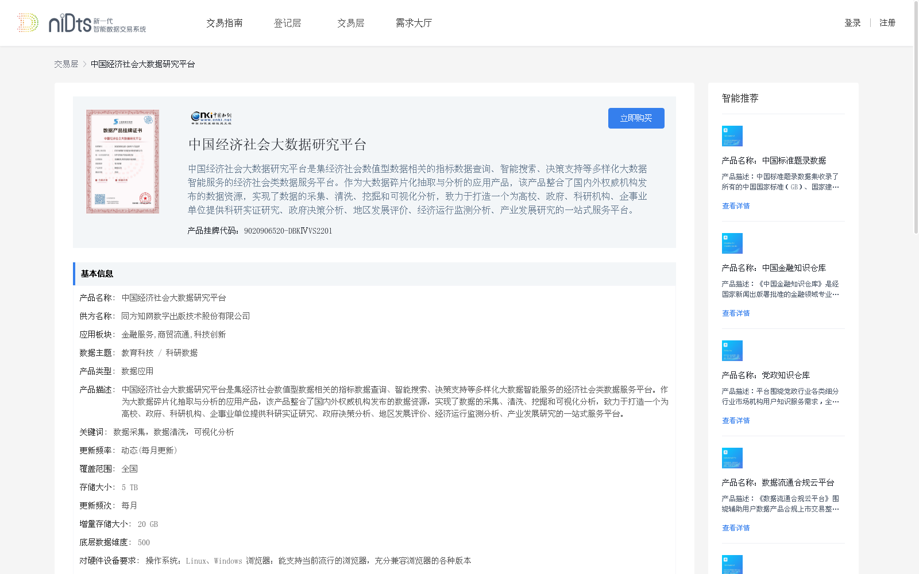Open the 登记层 menu

(x=288, y=23)
